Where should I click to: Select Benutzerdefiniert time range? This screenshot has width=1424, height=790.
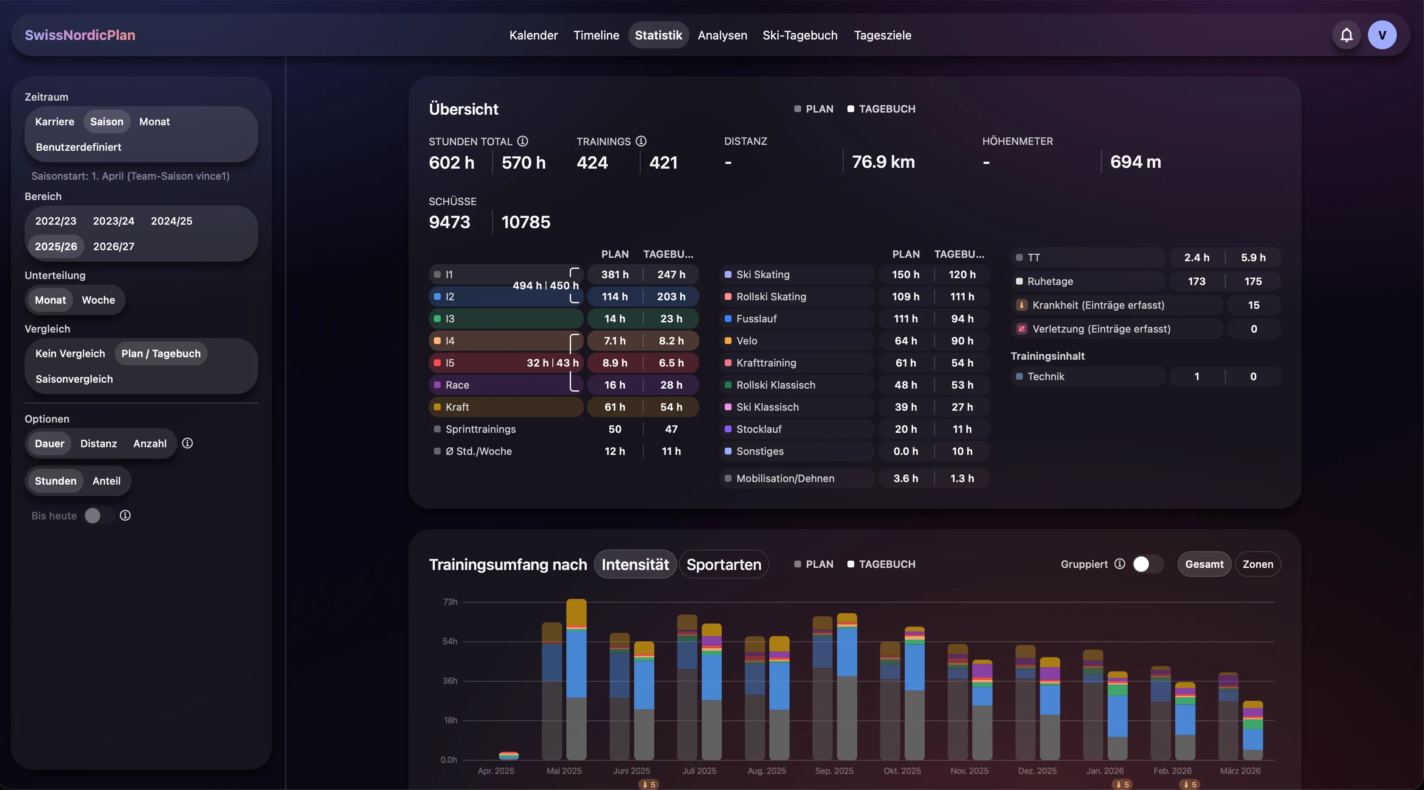(x=79, y=147)
